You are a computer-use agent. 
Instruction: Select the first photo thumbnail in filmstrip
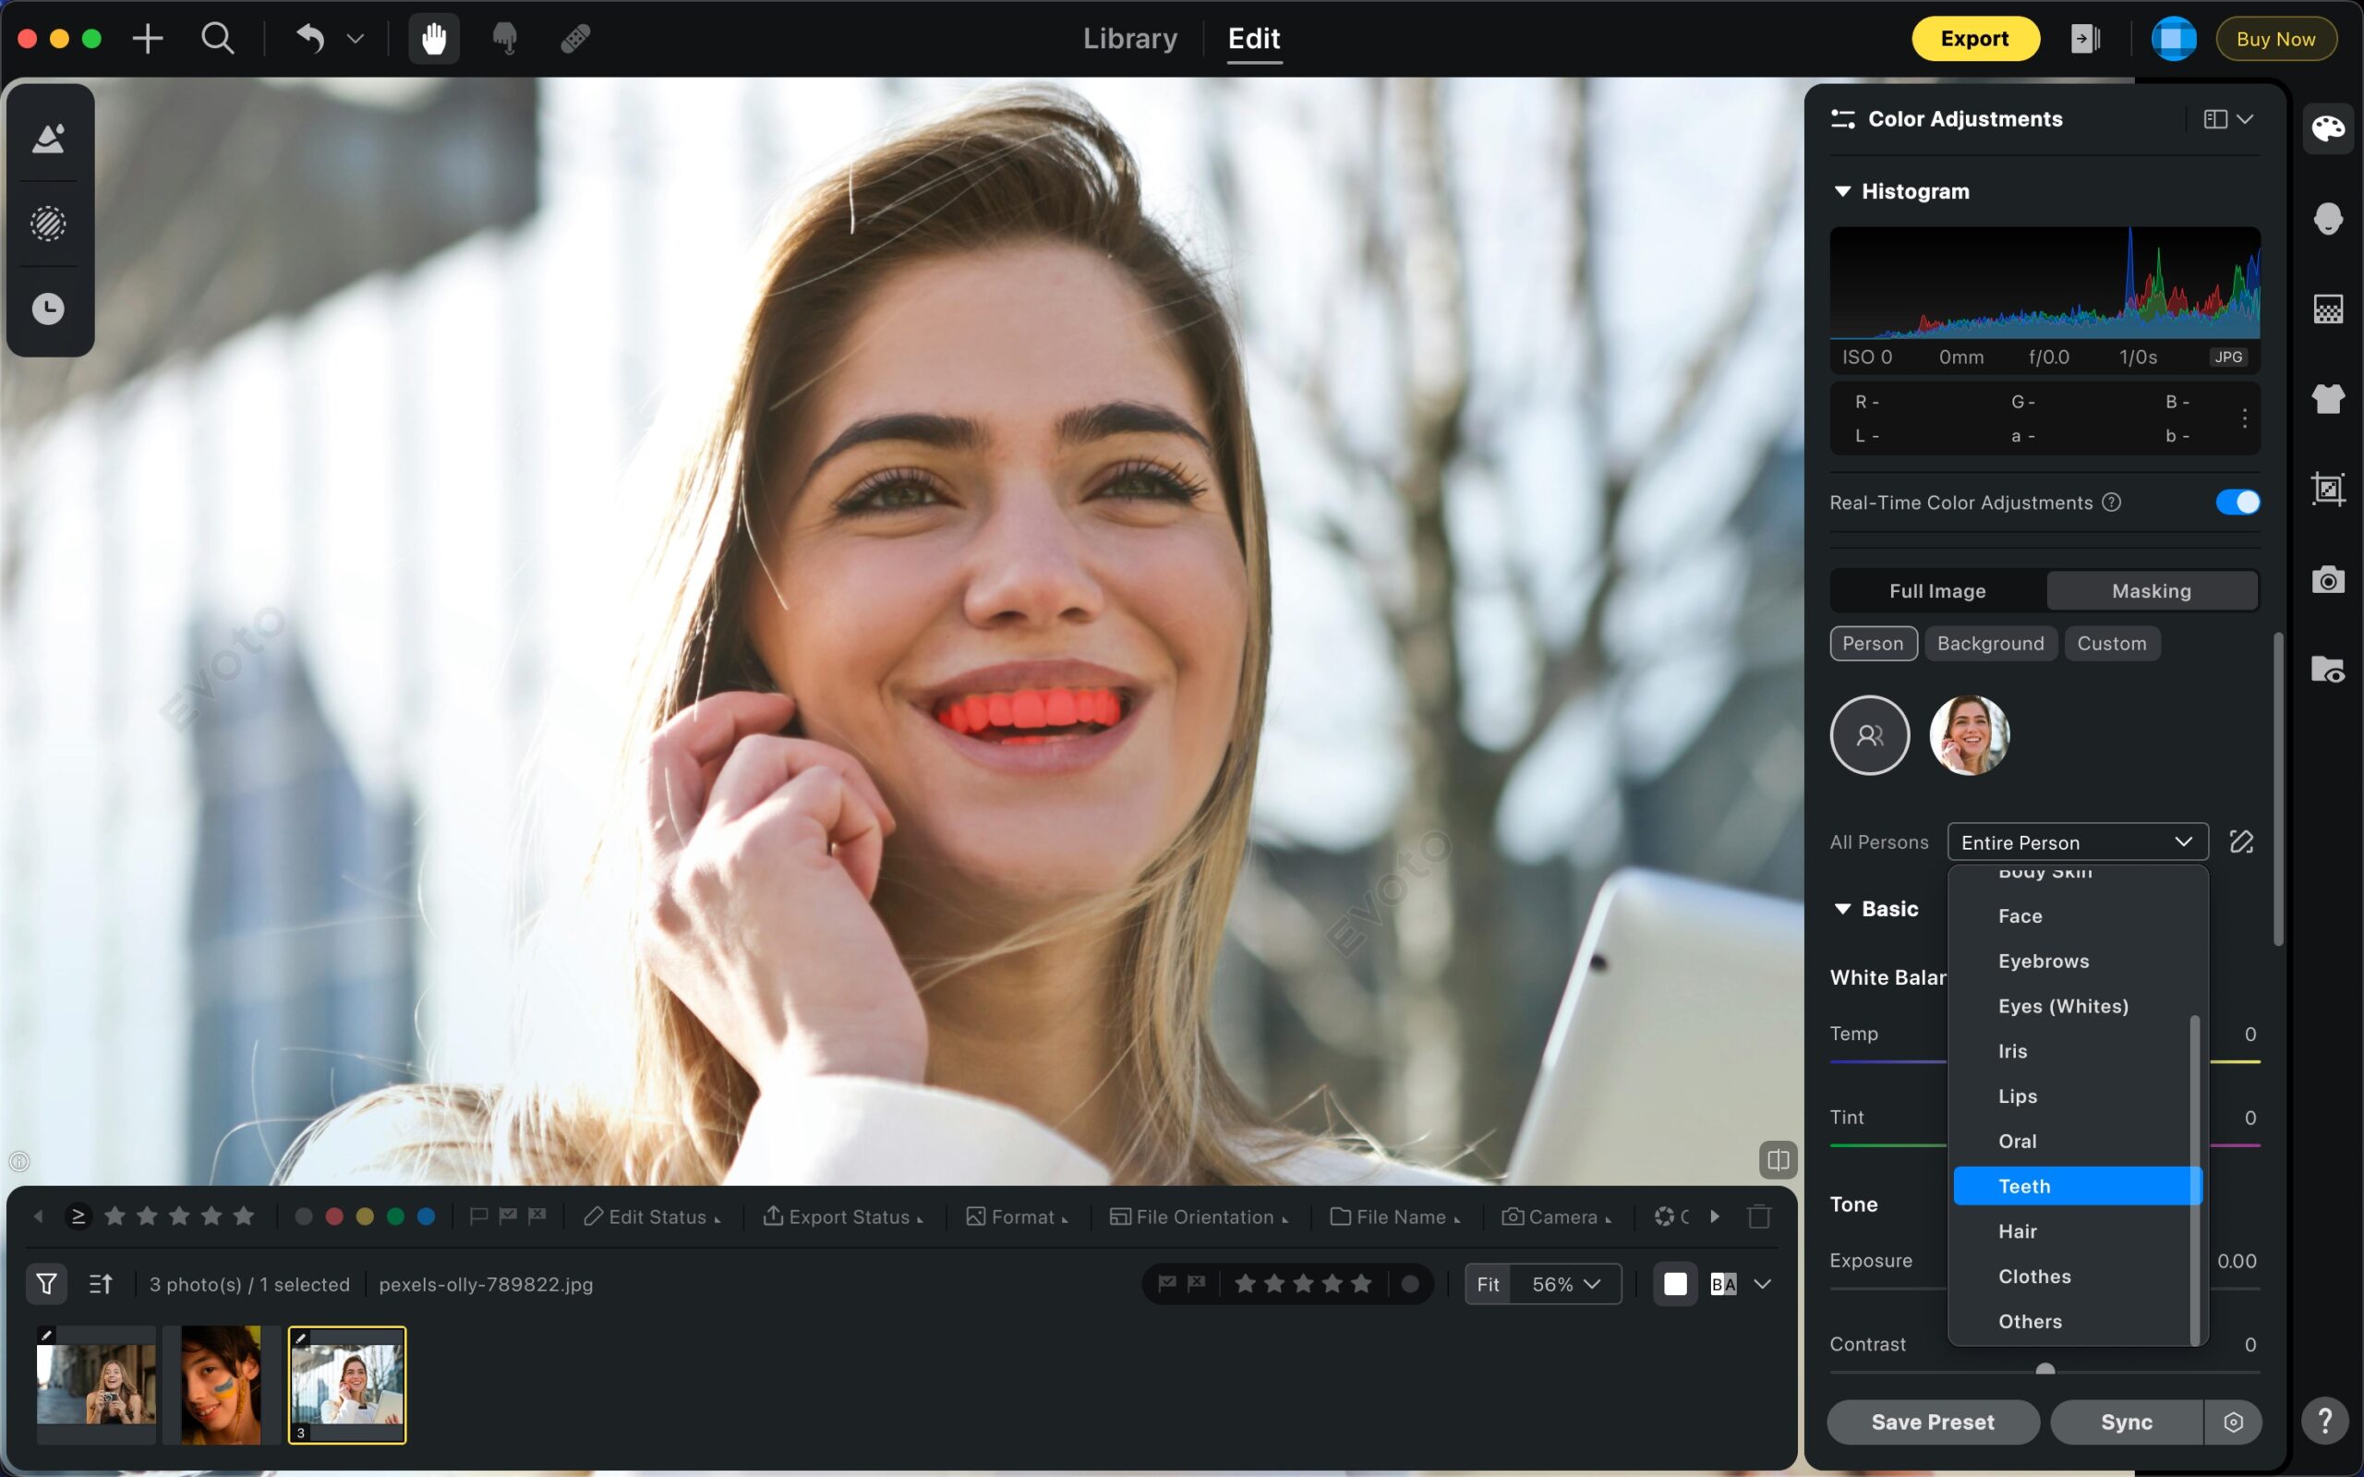click(96, 1383)
